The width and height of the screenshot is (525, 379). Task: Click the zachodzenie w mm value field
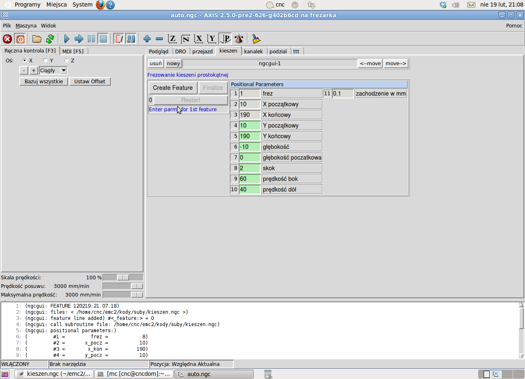click(x=343, y=94)
